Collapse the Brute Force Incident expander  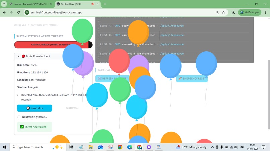(18, 56)
